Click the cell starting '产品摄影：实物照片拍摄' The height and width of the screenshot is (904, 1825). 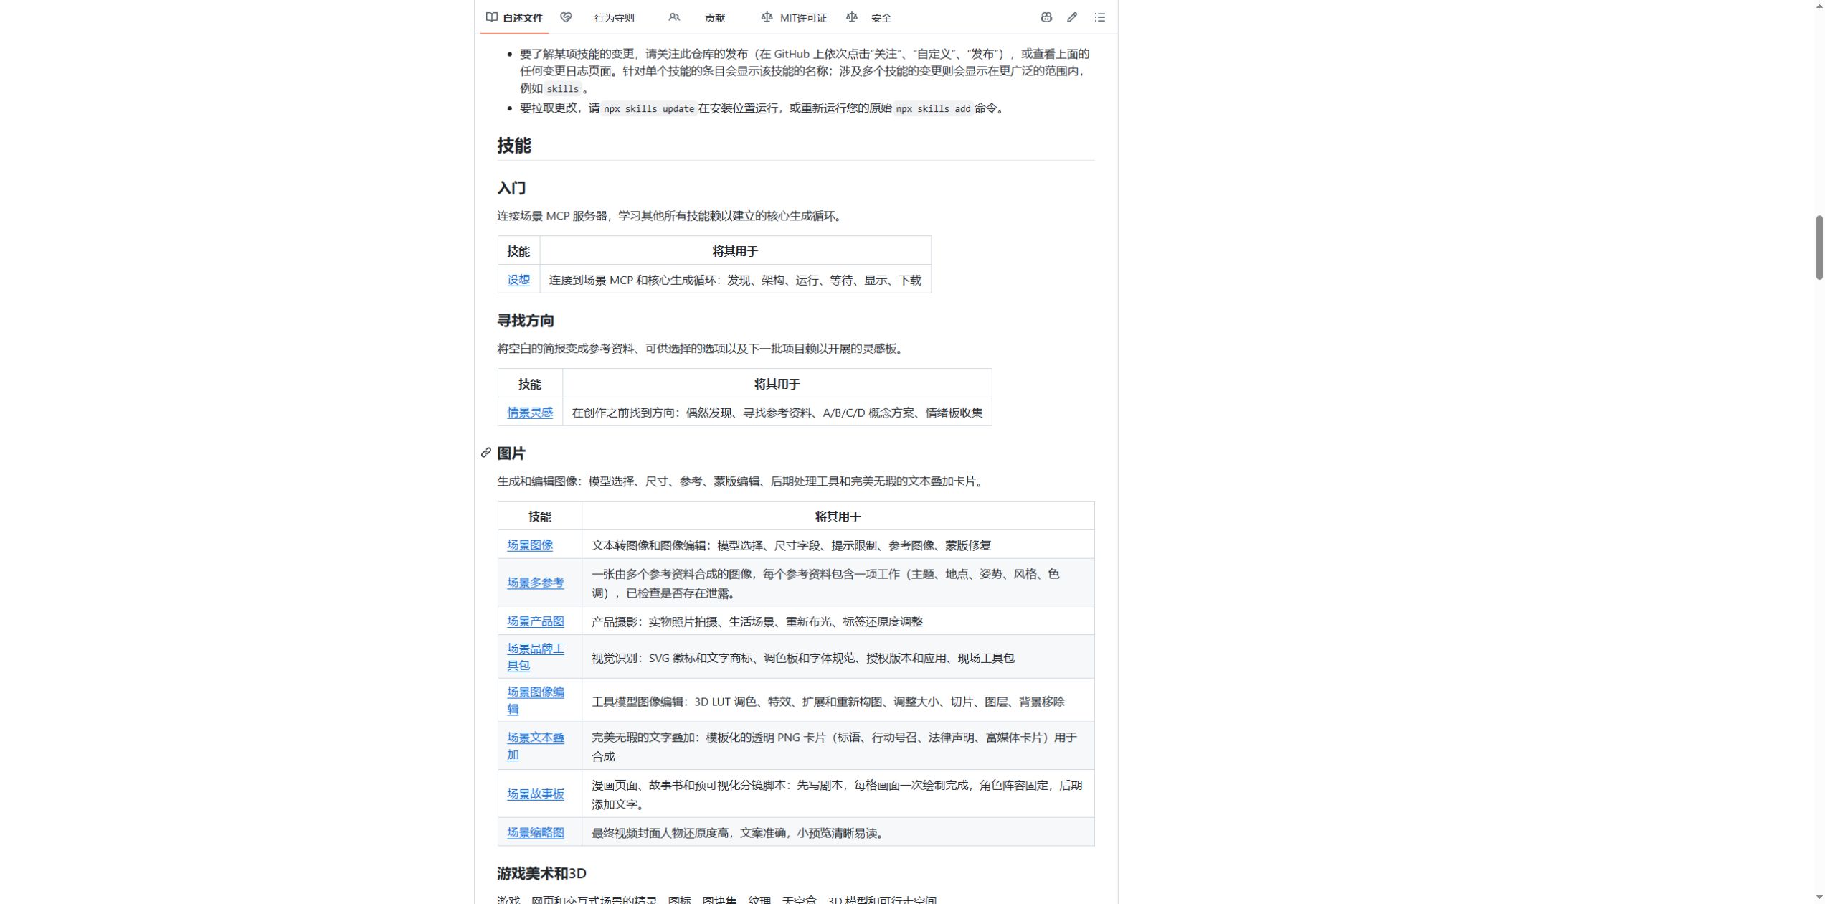pos(838,621)
